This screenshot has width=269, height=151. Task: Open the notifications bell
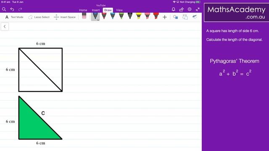point(174,9)
